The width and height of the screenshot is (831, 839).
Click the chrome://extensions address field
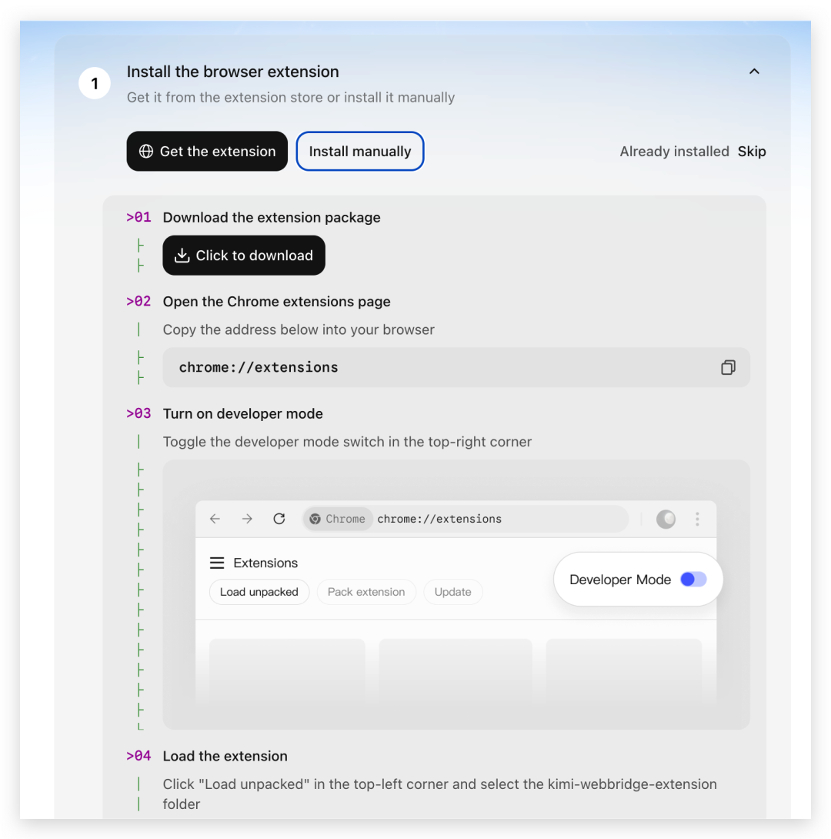456,368
